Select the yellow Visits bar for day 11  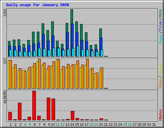57,74
